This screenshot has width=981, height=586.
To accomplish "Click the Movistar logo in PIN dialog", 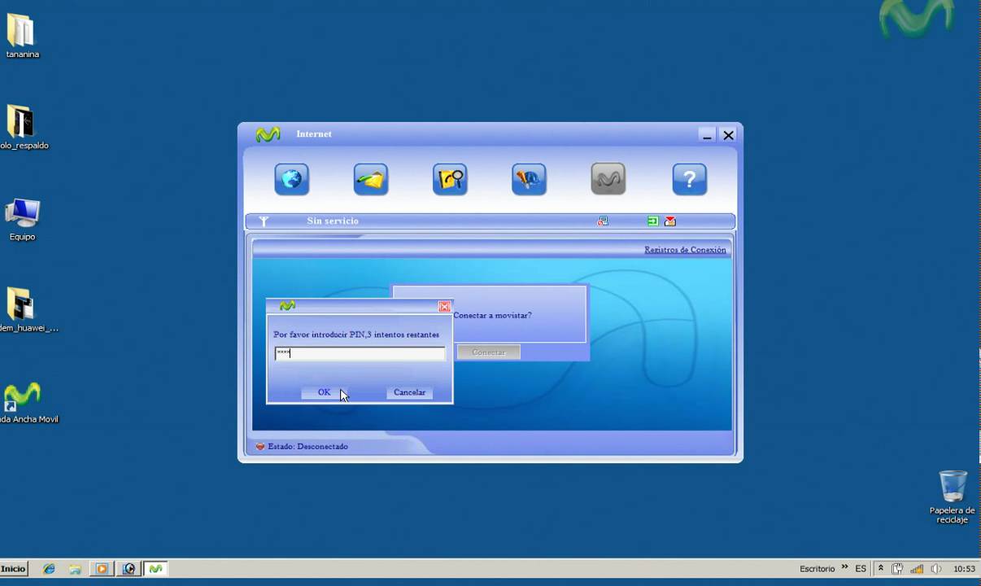I will [x=287, y=306].
